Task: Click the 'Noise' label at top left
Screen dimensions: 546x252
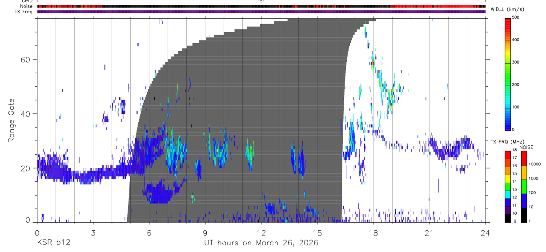Action: click(26, 6)
